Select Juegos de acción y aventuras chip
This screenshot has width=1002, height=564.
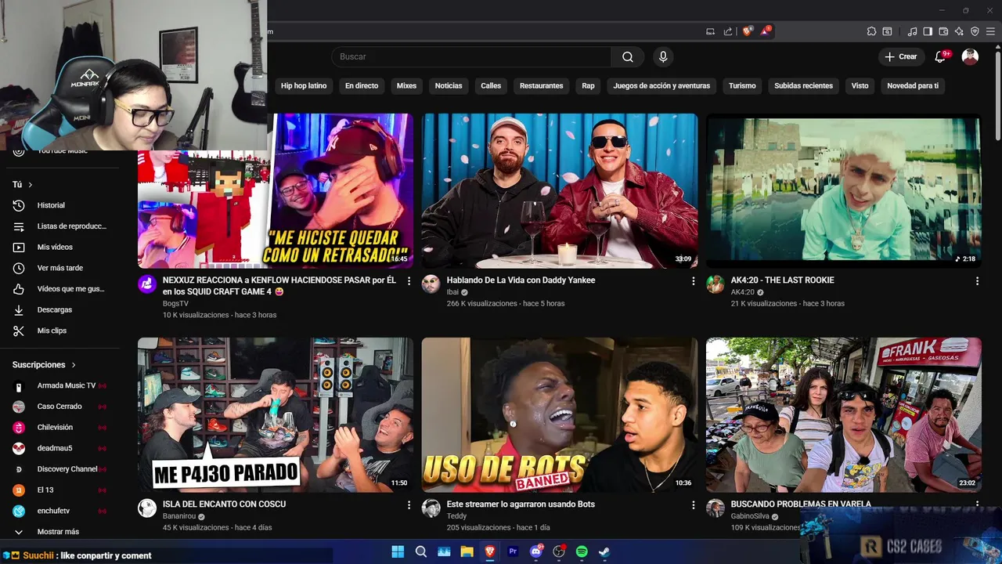point(661,85)
